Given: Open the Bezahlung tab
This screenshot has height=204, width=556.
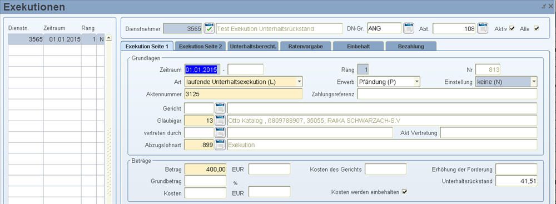Looking at the screenshot, I should (x=411, y=47).
